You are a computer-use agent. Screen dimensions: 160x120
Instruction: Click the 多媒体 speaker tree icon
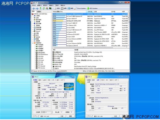pos(35,26)
